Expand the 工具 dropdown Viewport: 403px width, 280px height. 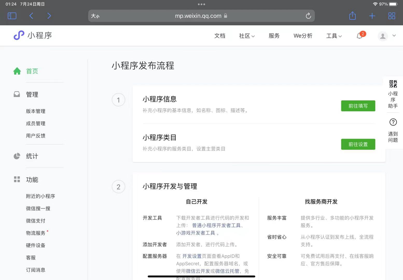[334, 36]
